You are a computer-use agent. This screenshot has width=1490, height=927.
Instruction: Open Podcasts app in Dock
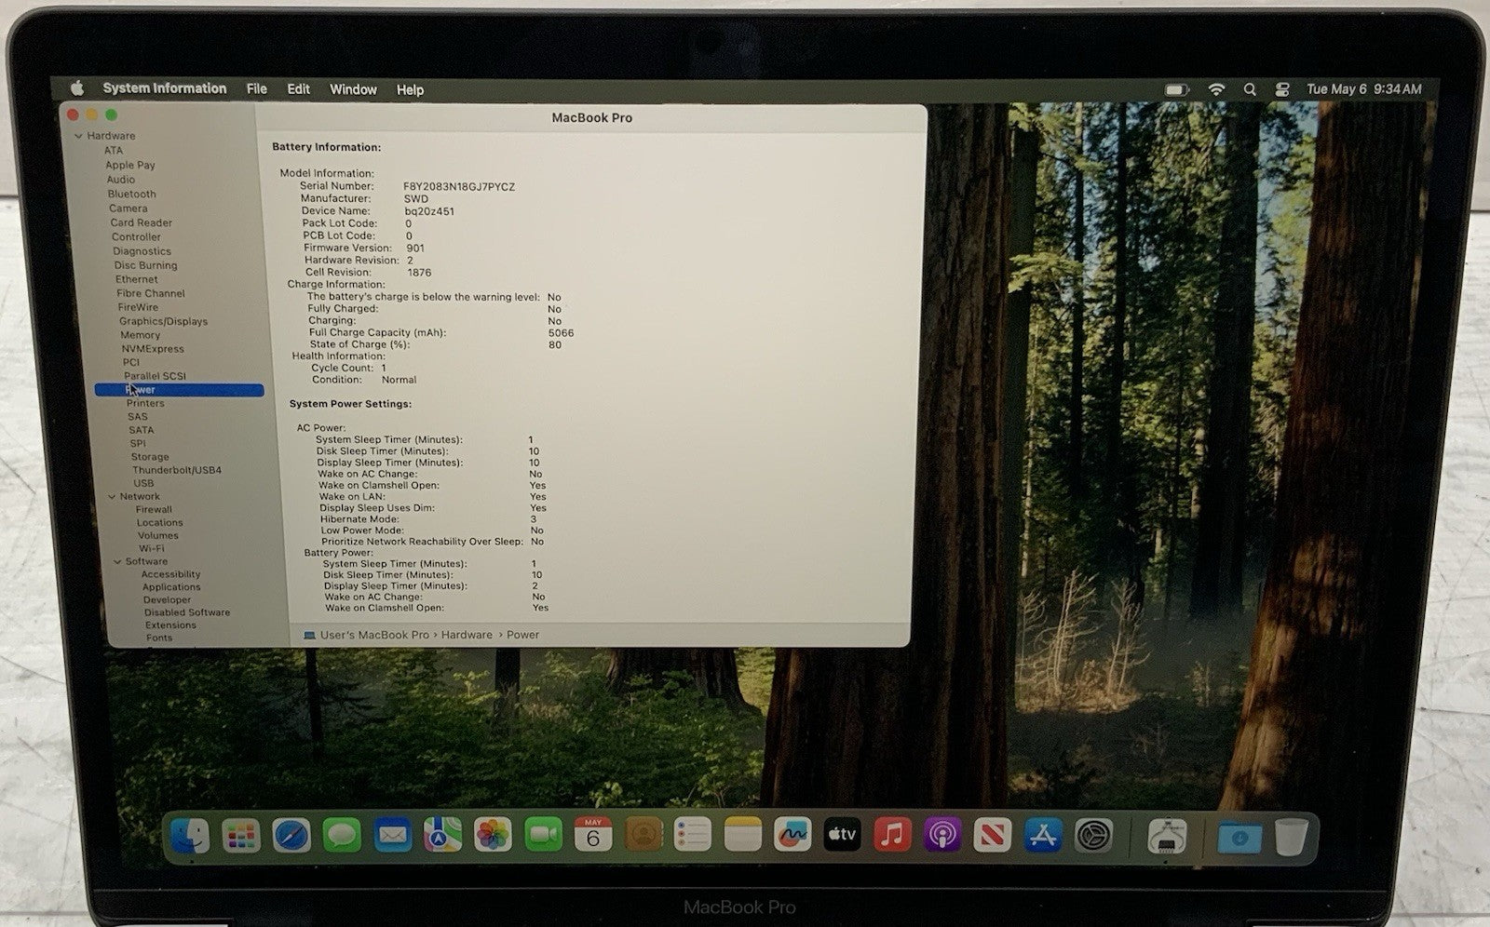click(x=942, y=835)
